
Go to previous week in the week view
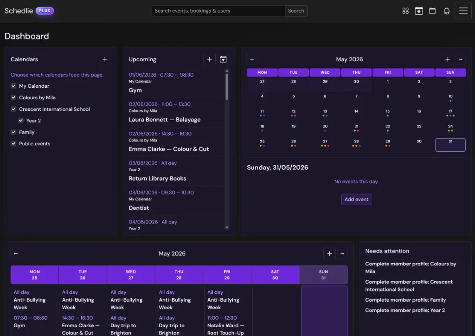click(16, 253)
